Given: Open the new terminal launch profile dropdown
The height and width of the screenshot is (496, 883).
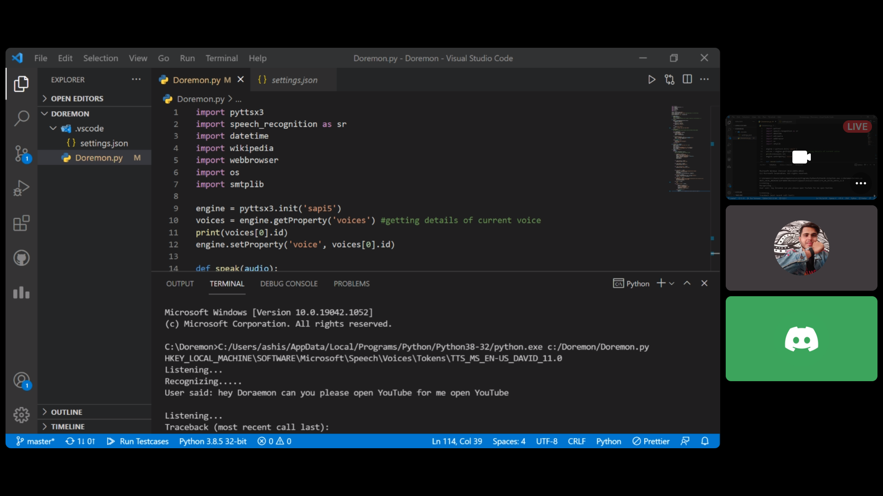Looking at the screenshot, I should (x=672, y=283).
